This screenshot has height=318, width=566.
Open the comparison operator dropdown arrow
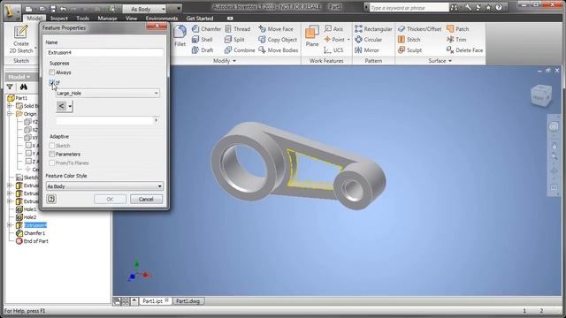(x=70, y=106)
